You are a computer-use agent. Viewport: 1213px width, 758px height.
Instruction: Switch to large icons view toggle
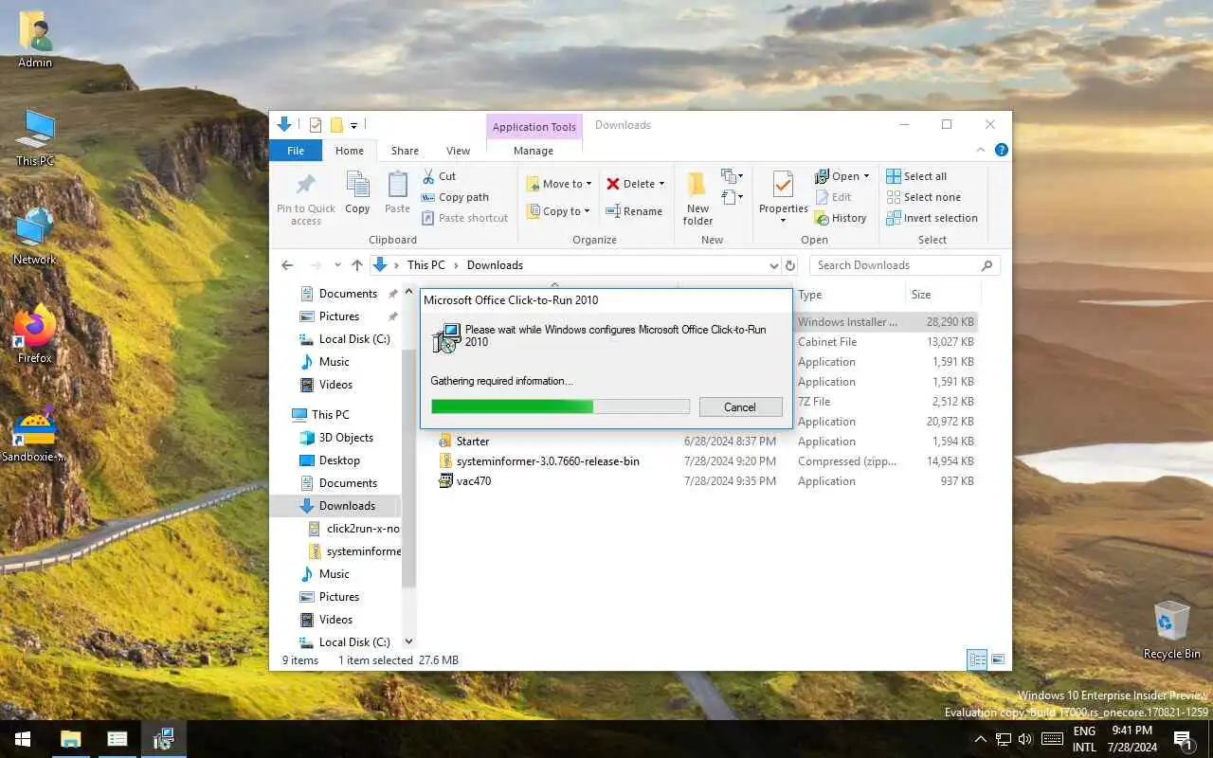tap(997, 660)
